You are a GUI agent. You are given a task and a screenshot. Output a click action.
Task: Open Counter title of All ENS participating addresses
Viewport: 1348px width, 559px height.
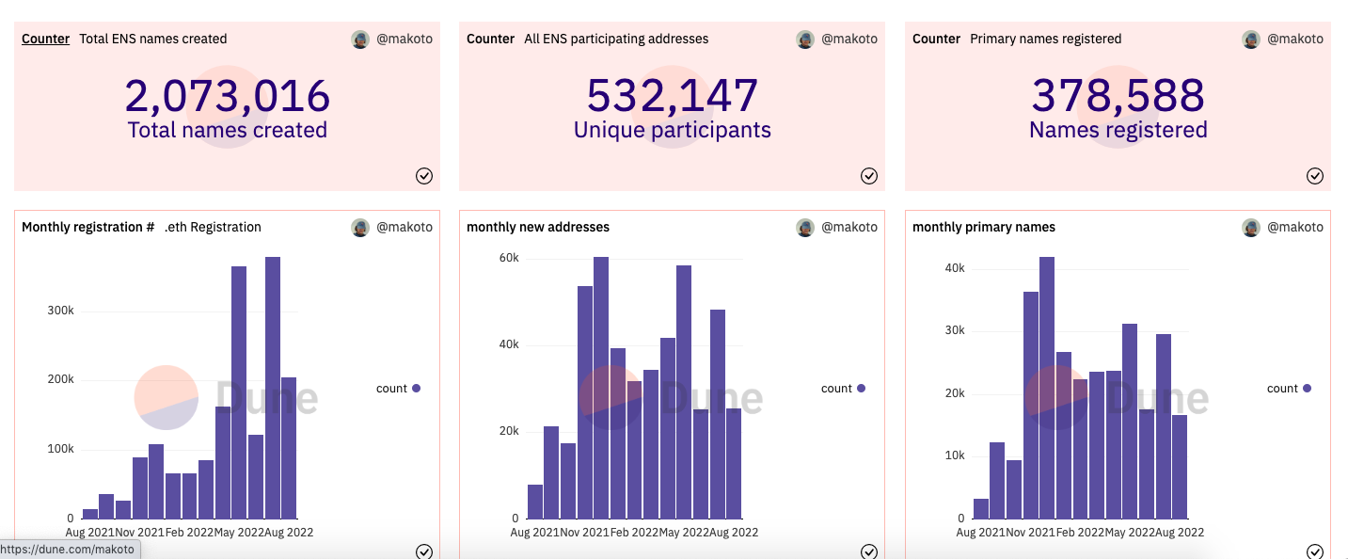[x=490, y=40]
